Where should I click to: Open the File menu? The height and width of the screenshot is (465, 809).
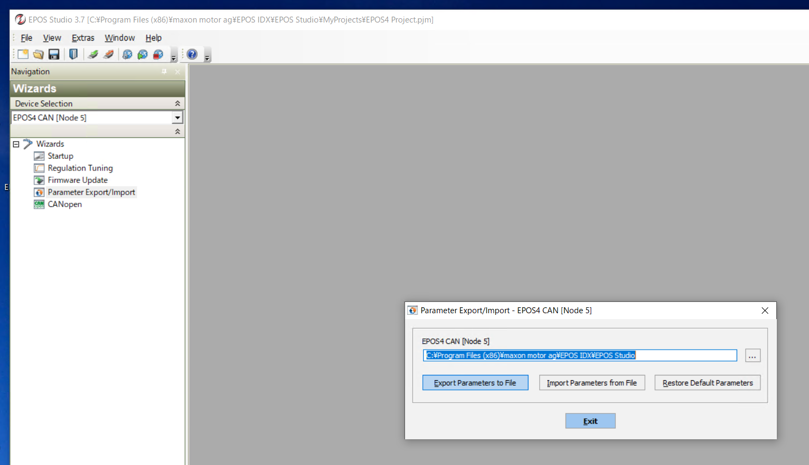26,38
